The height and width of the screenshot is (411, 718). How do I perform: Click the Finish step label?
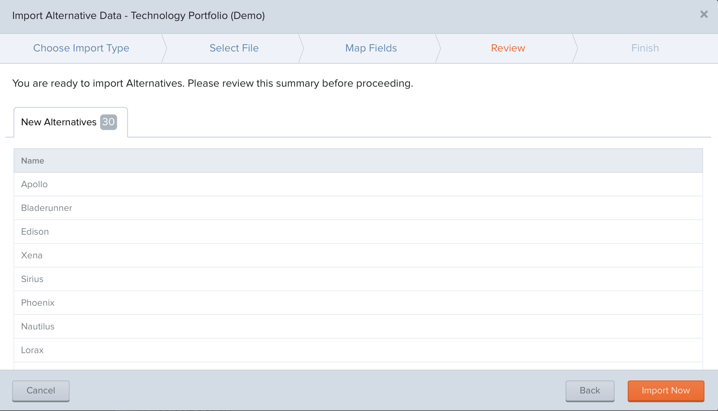coord(645,48)
